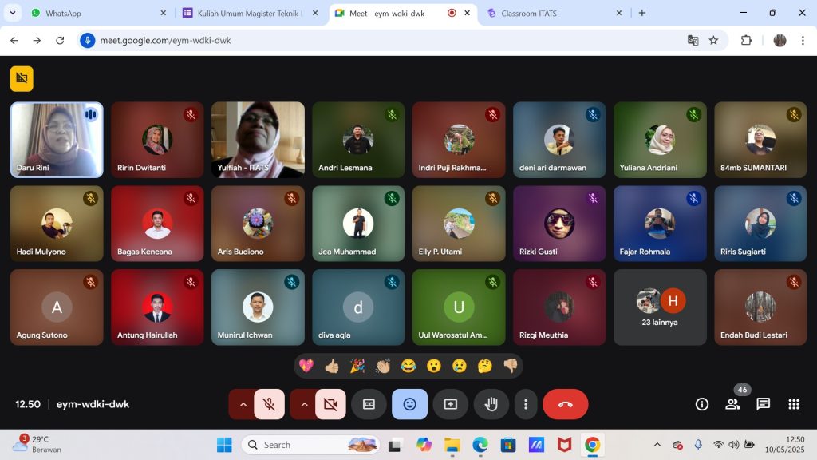This screenshot has width=817, height=460.
Task: Open more options three-dot menu in Meet
Action: coord(526,404)
